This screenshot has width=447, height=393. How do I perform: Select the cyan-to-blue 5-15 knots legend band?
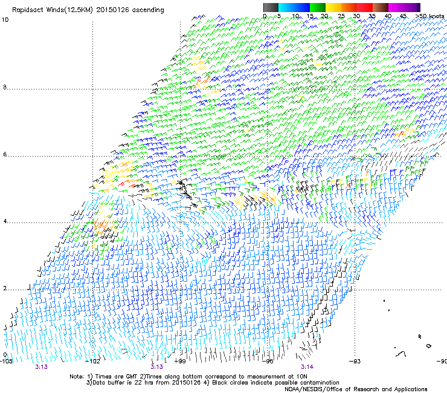[294, 7]
